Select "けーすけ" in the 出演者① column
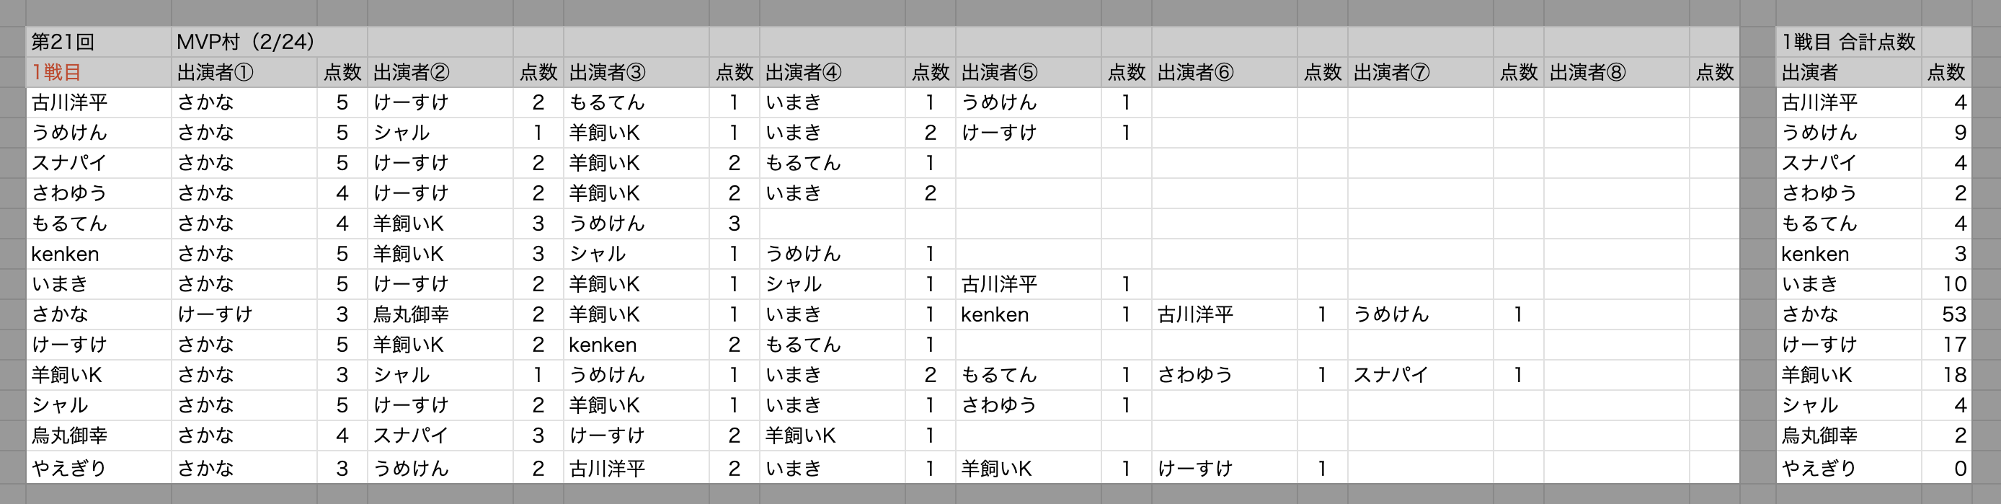 [216, 314]
